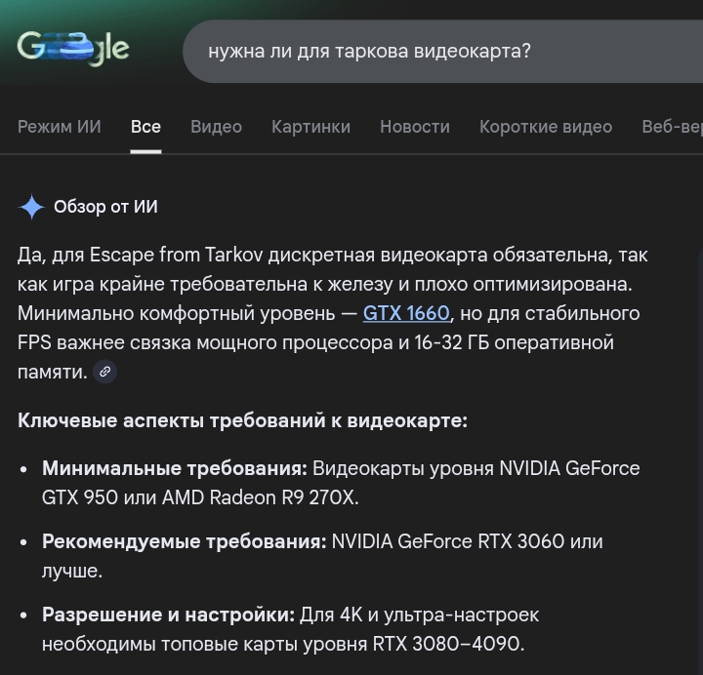Viewport: 703px width, 675px height.
Task: Click the text GTX 950 или AMD Radeon R9 270X
Action: click(200, 497)
